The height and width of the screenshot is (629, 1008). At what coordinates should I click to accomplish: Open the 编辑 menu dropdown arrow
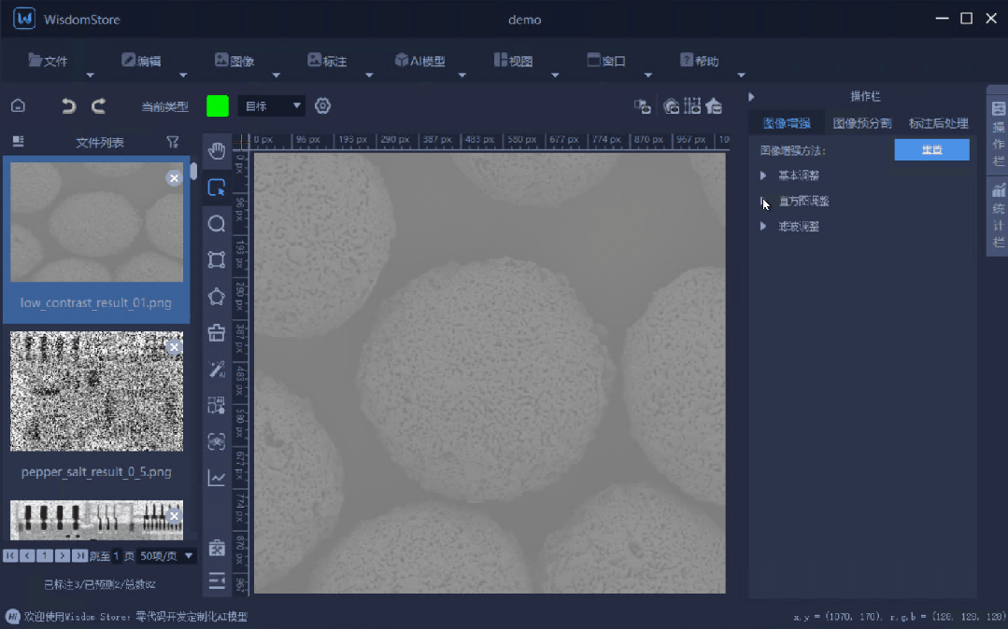[183, 76]
